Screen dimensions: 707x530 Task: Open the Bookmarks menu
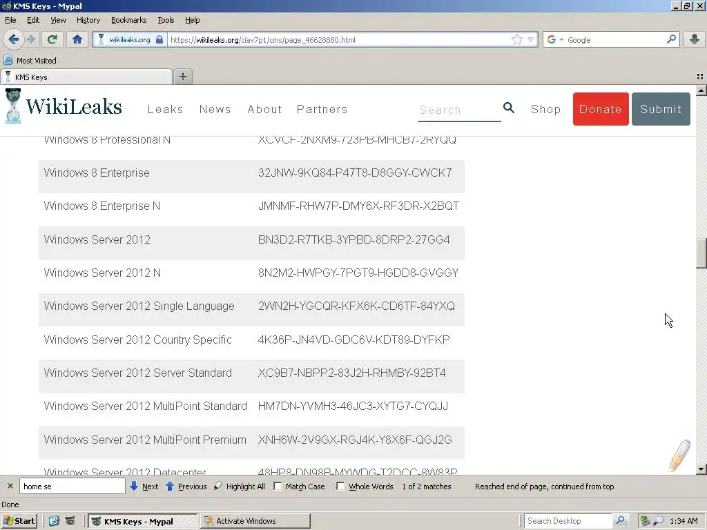tap(129, 20)
